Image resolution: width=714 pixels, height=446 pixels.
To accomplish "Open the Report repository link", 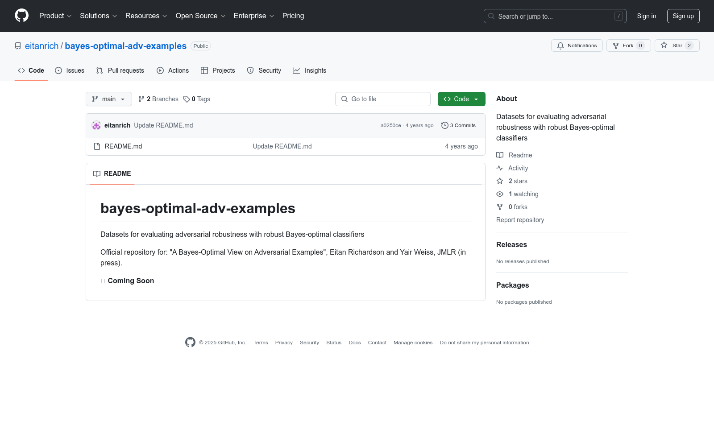I will tap(520, 220).
